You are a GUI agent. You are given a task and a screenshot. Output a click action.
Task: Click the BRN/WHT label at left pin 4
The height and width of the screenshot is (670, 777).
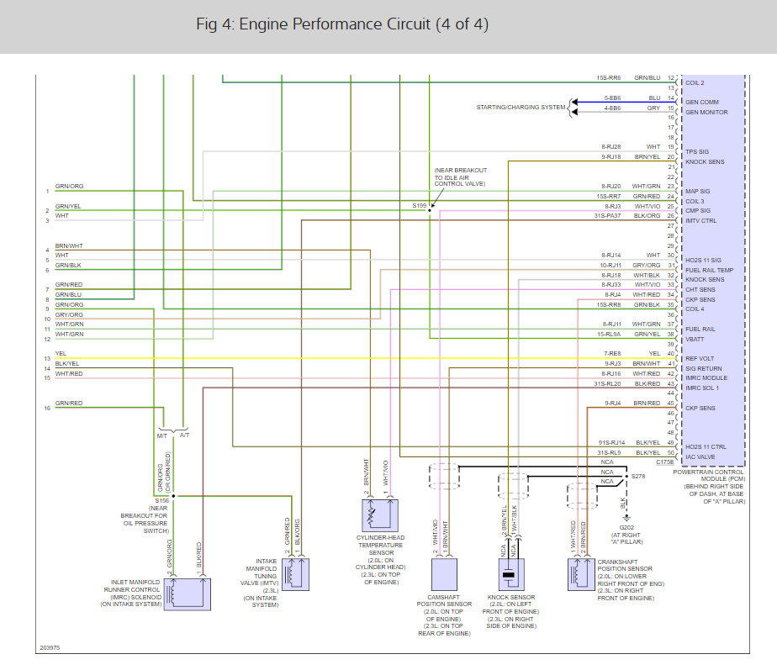point(69,245)
